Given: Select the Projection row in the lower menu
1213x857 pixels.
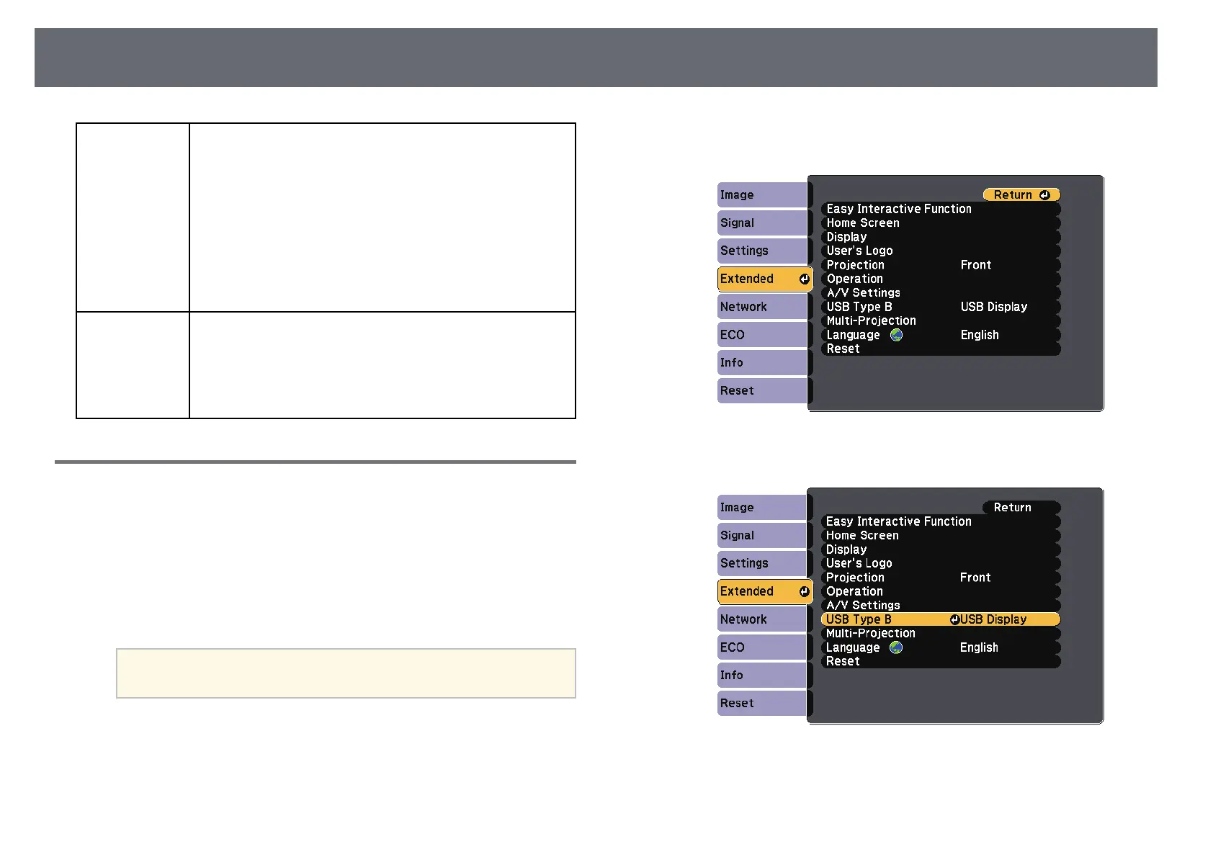Looking at the screenshot, I should pyautogui.click(x=941, y=578).
